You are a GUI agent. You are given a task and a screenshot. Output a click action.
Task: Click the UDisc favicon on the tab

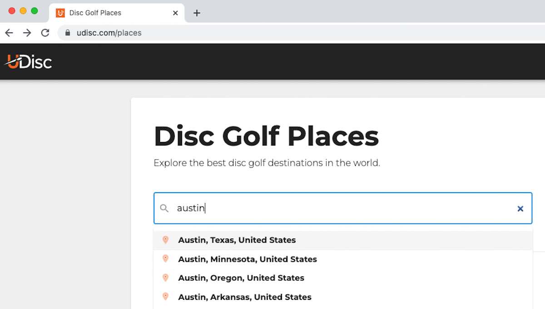60,13
